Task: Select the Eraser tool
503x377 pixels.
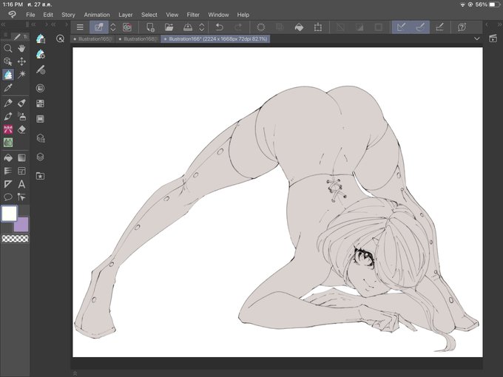Action: point(21,129)
